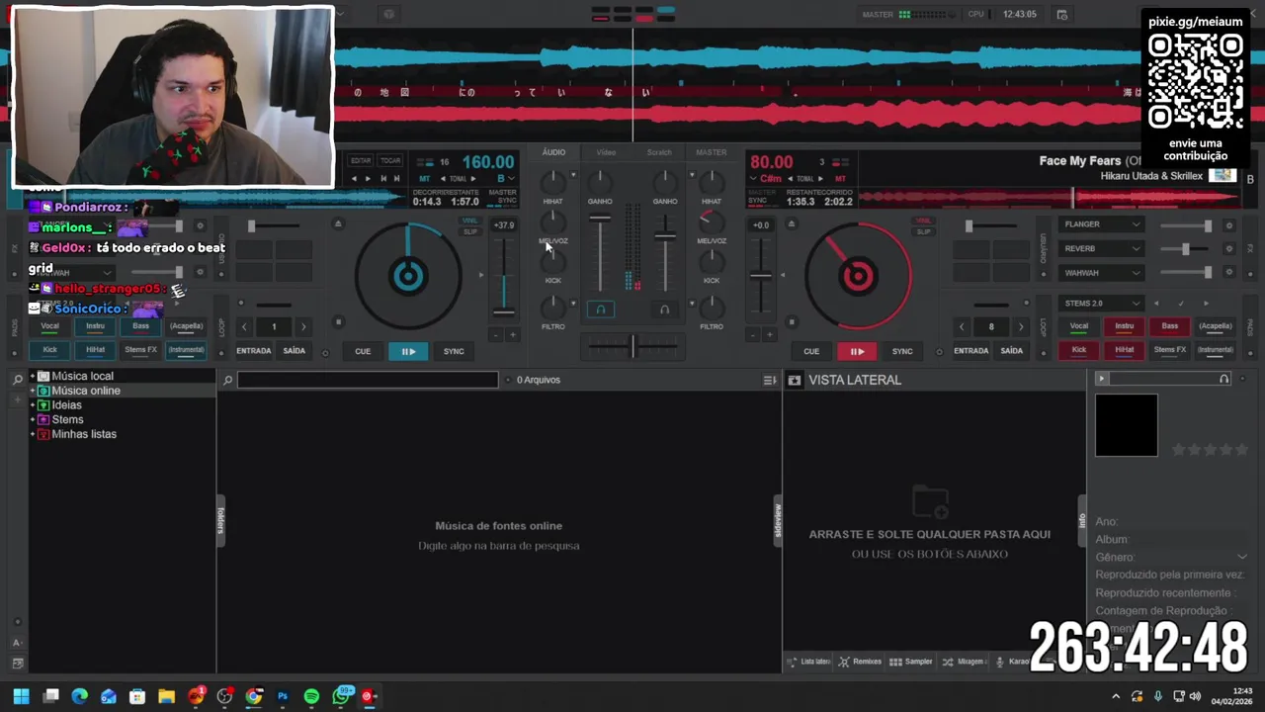The height and width of the screenshot is (712, 1265).
Task: Click the browser search magnifier icon
Action: coord(227,380)
